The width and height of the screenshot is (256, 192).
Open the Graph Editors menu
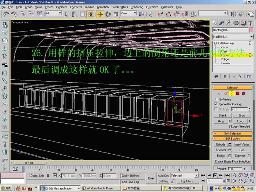[x=120, y=7]
